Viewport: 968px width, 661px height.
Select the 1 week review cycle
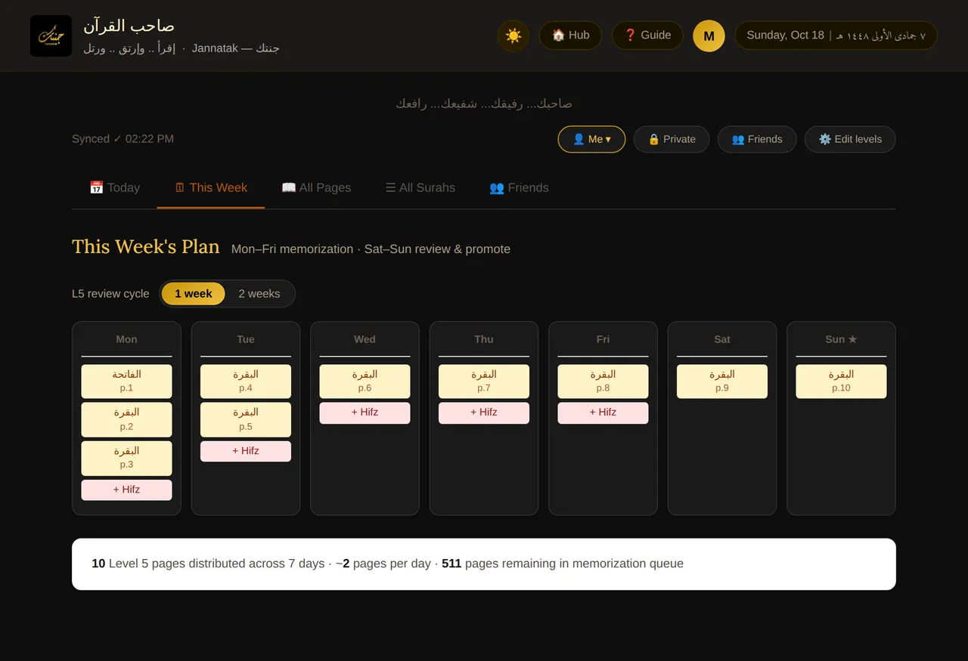(x=194, y=294)
